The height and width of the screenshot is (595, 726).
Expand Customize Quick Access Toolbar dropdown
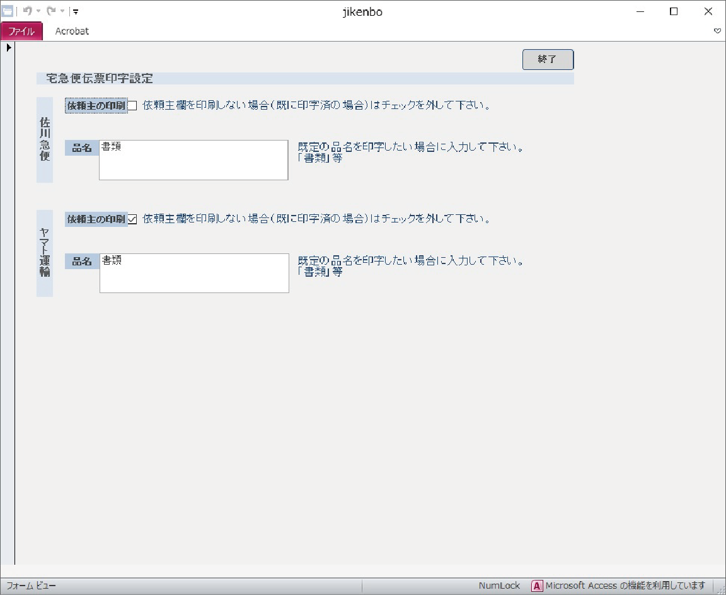coord(76,11)
